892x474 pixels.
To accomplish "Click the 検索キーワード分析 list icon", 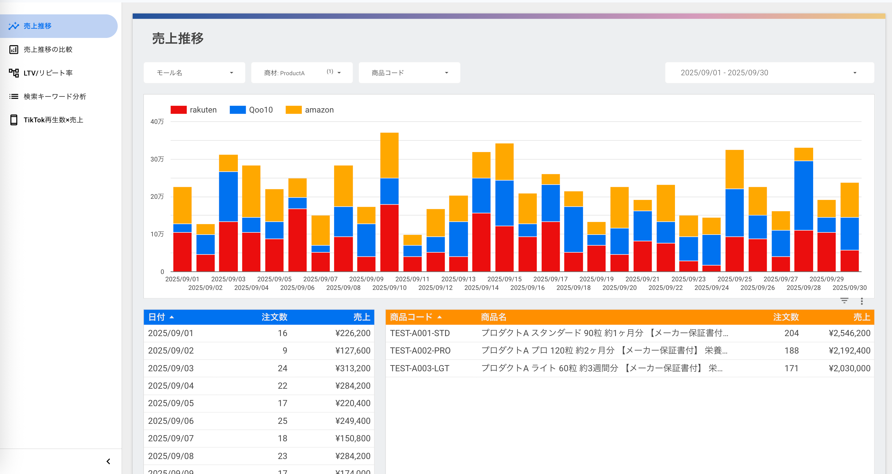I will click(x=13, y=96).
